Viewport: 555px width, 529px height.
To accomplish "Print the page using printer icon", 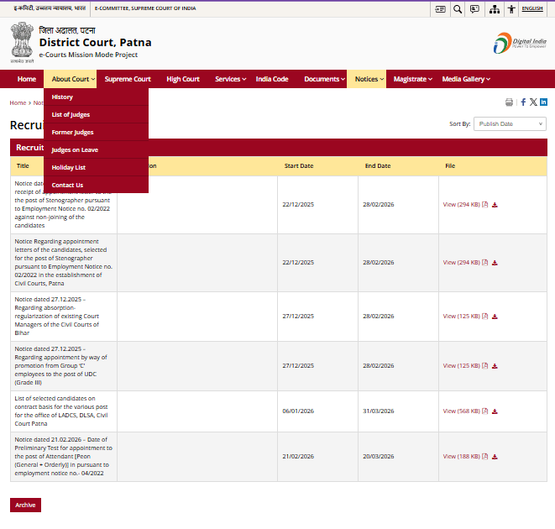I will [x=509, y=102].
